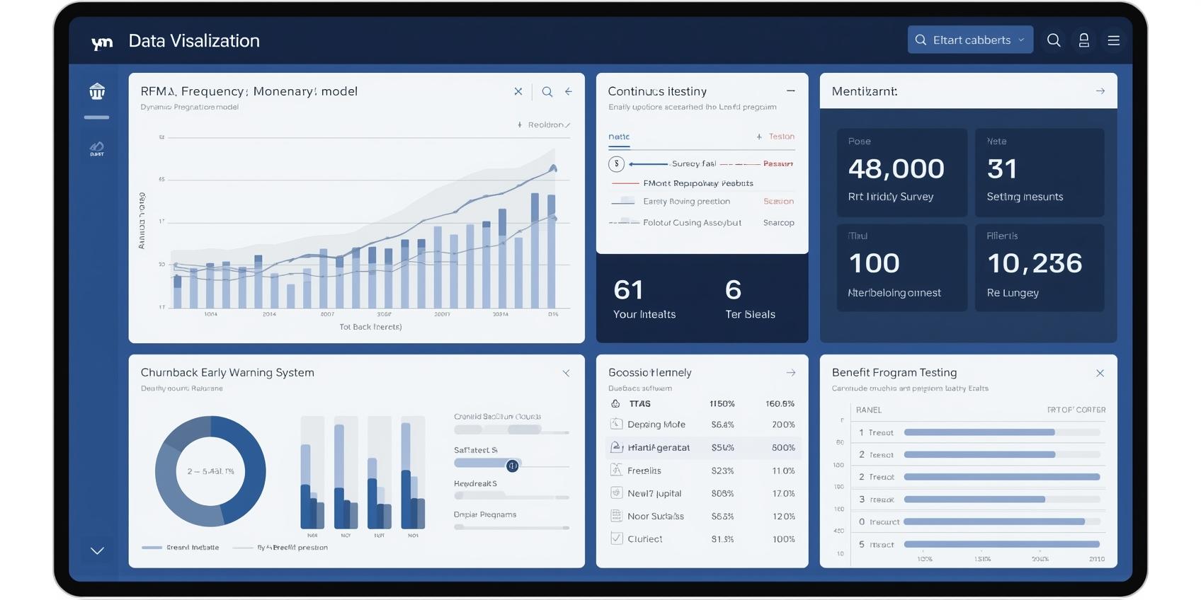This screenshot has height=600, width=1201.
Task: Select the natic tab
Action: 618,137
